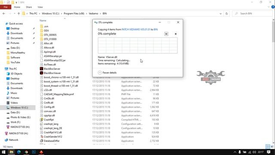The image size is (275, 155).
Task: Switch to the Share ribbon tab
Action: [x=29, y=7]
